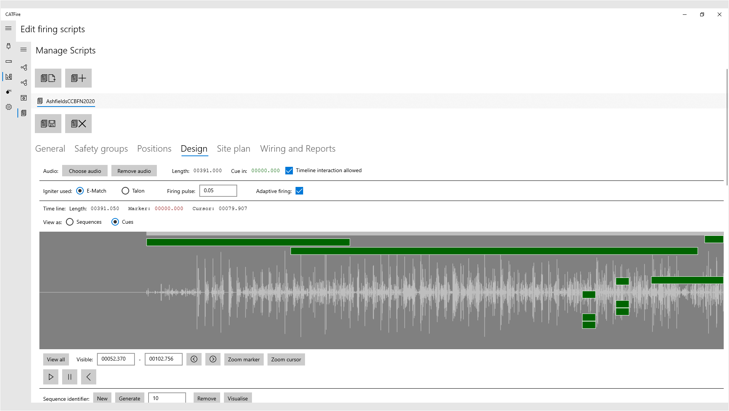Screen dimensions: 729x411
Task: Switch to the Site plan tab
Action: click(x=233, y=149)
